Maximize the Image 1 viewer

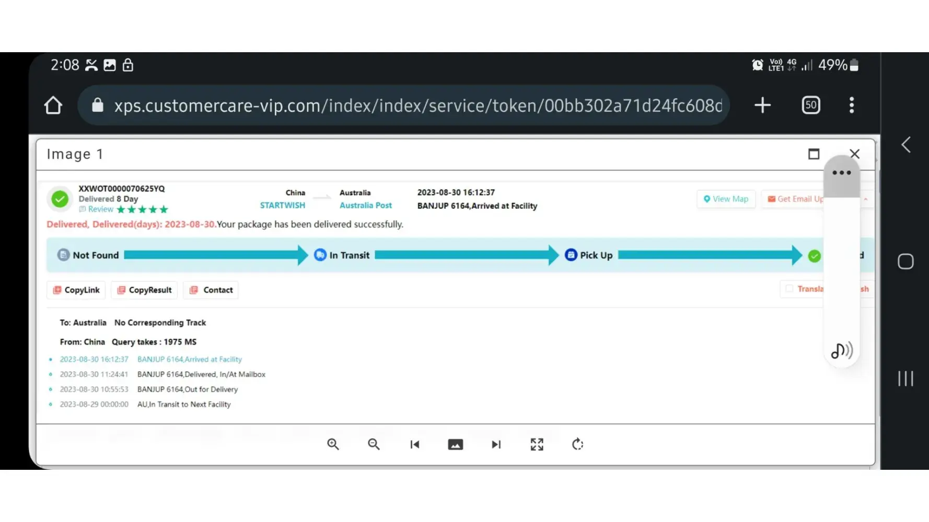coord(814,154)
